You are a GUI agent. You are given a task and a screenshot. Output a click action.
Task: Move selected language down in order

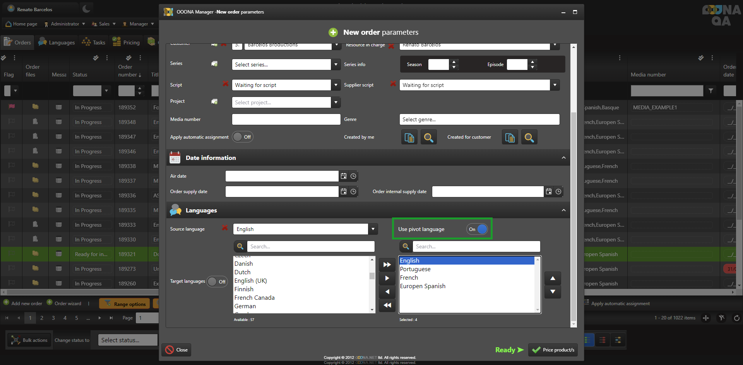tap(553, 292)
